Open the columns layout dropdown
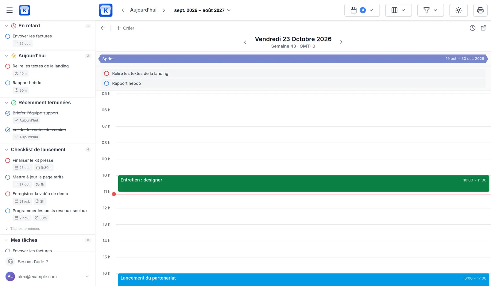The image size is (491, 286). pyautogui.click(x=398, y=10)
